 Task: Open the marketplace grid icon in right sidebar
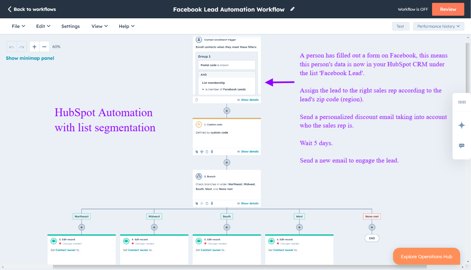[x=462, y=102]
